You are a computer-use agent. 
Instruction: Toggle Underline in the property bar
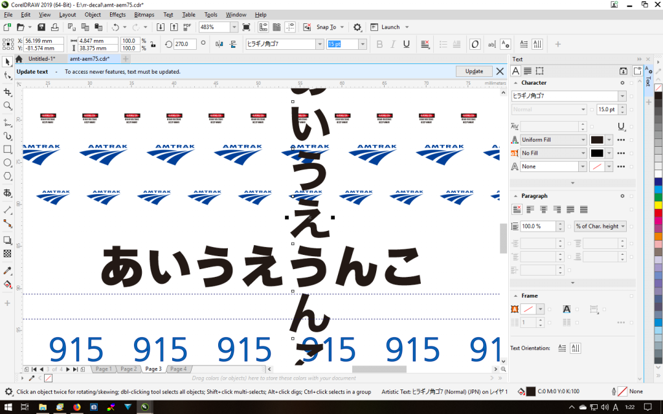407,44
